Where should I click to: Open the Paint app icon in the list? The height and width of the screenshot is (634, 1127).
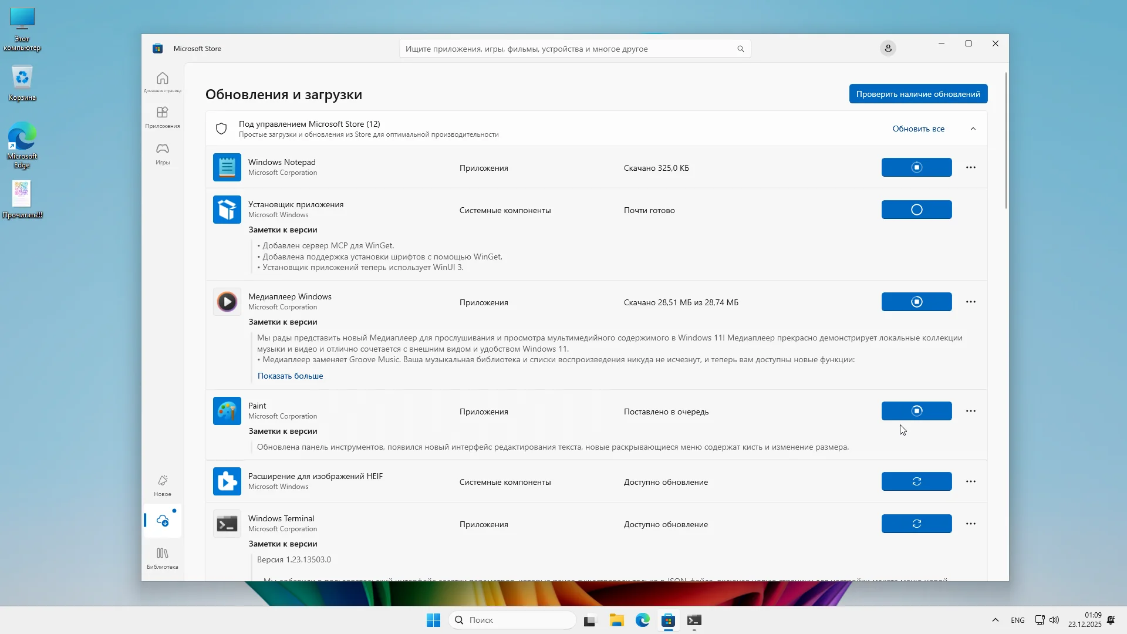click(227, 411)
